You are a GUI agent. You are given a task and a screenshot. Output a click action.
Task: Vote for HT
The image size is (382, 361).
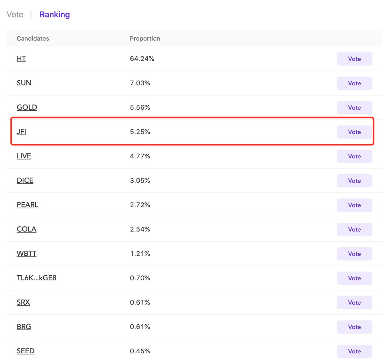coord(354,59)
